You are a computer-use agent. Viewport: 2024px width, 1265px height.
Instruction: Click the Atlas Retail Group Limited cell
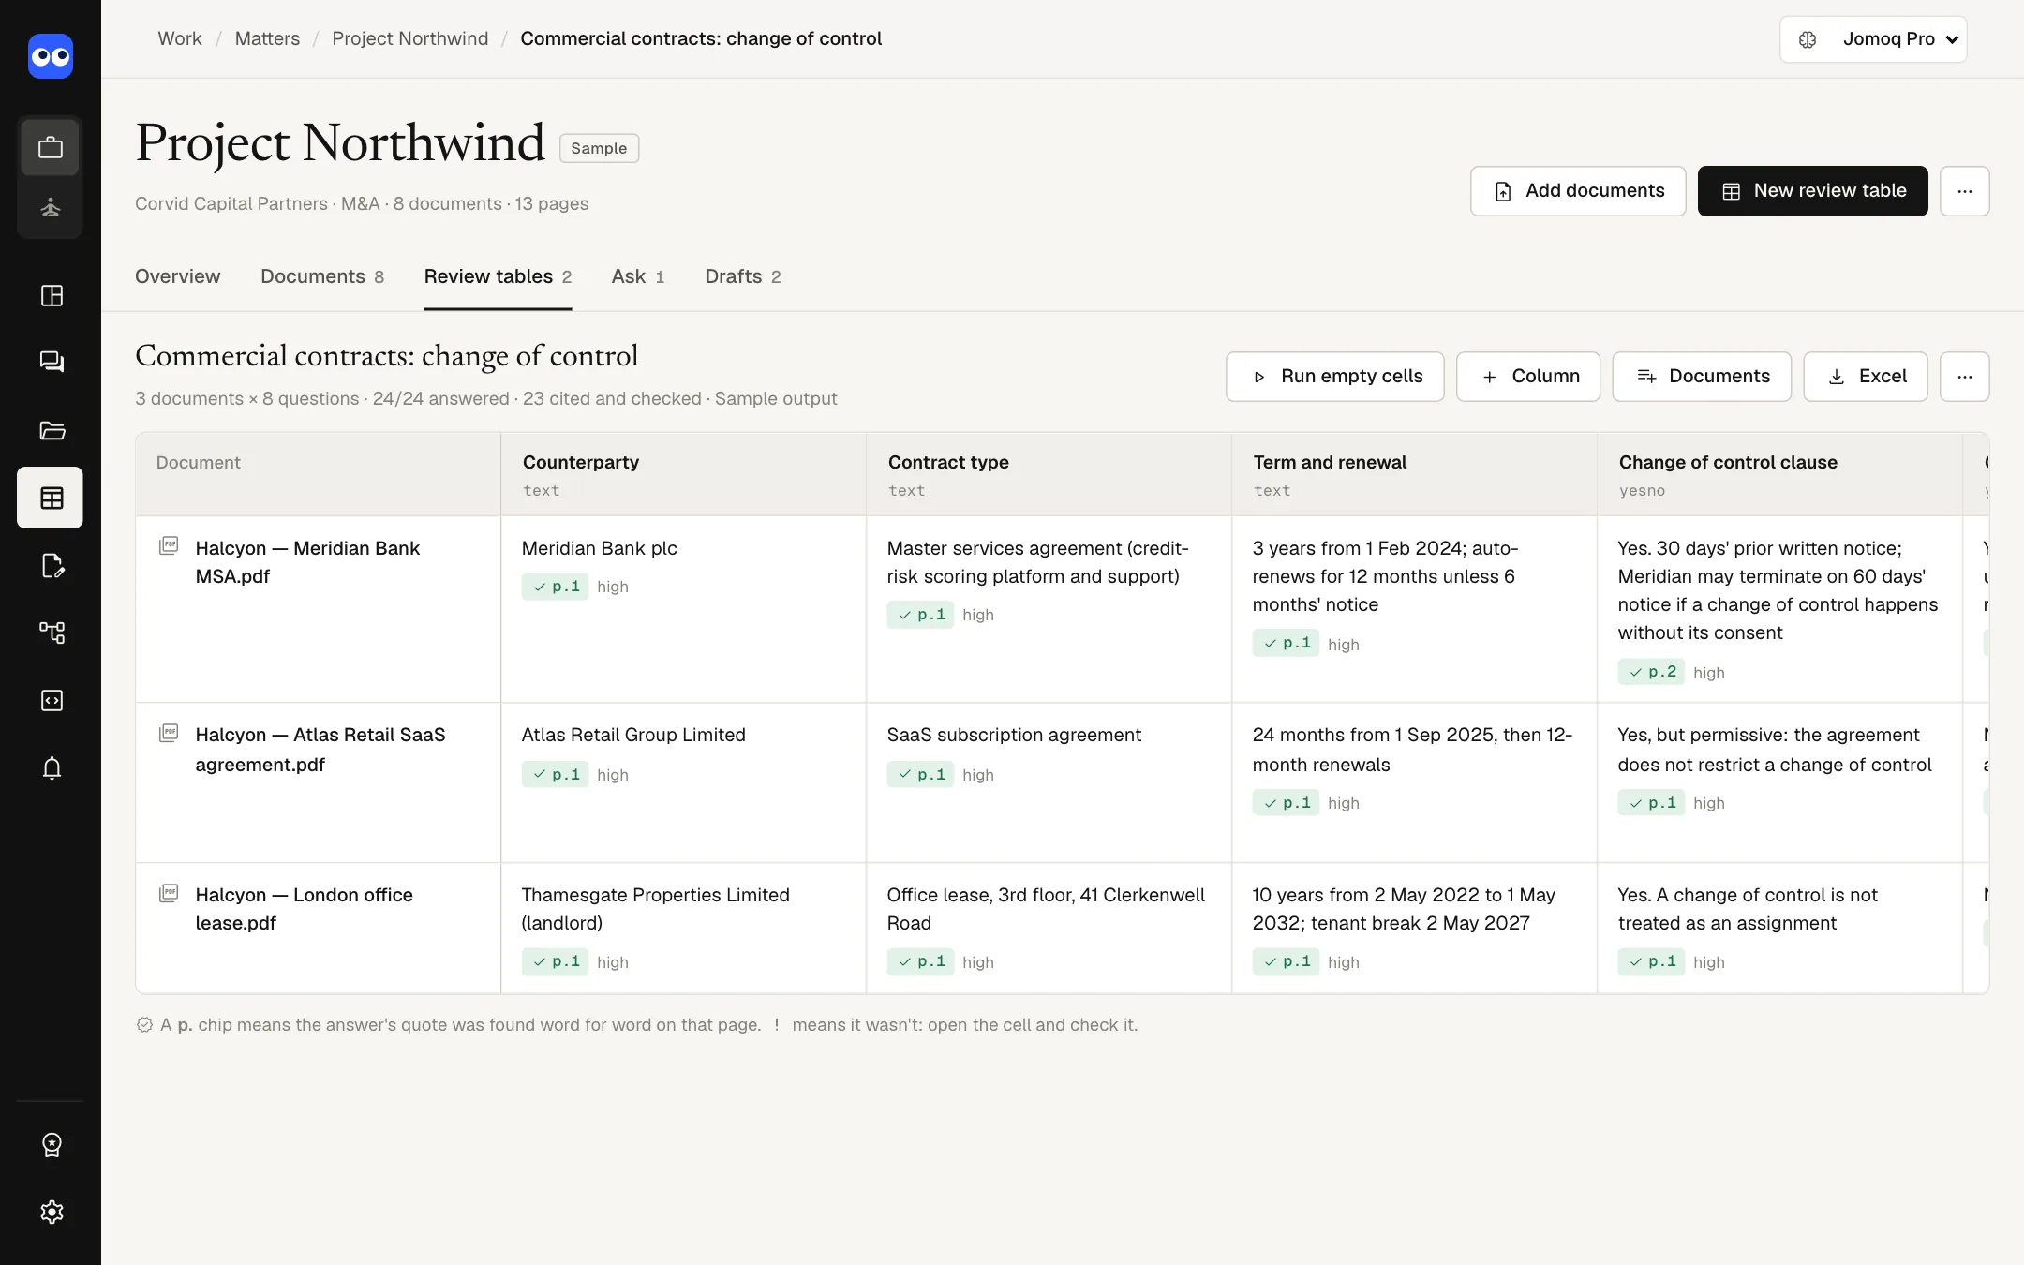tap(683, 782)
